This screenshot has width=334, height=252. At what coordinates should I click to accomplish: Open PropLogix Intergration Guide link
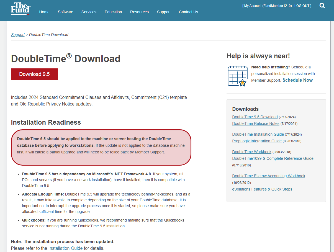click(x=257, y=141)
